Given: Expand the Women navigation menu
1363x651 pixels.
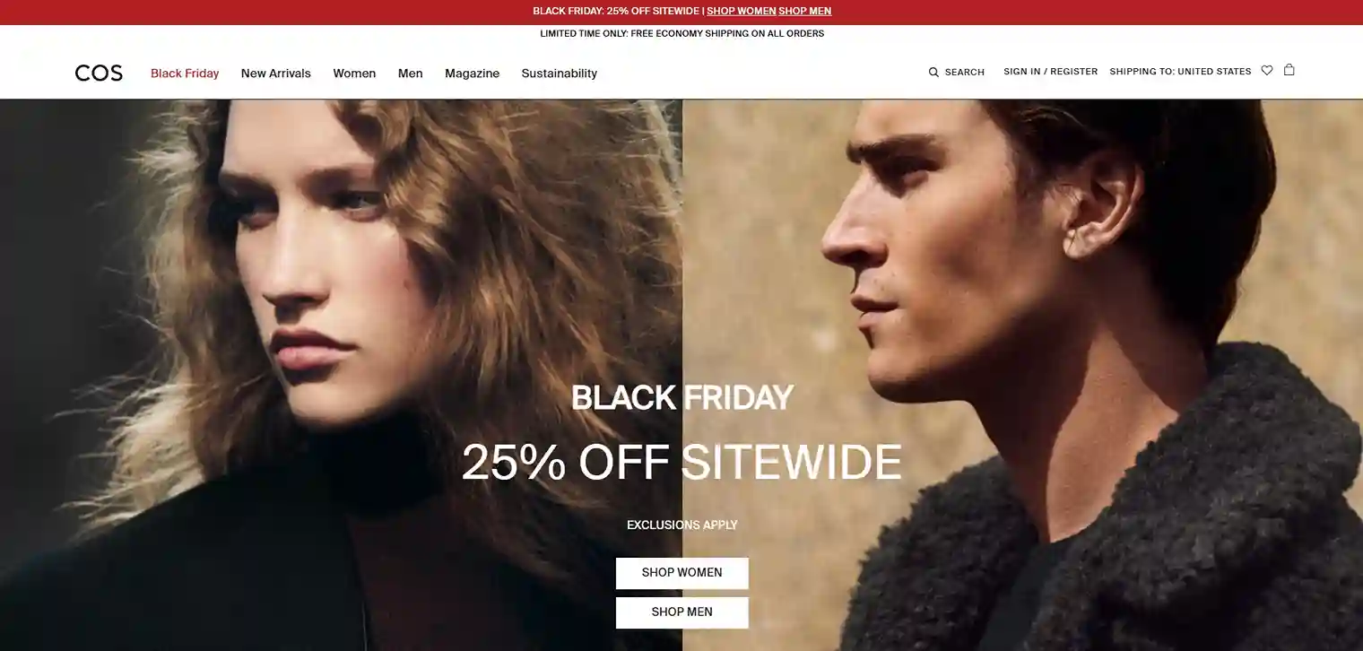Looking at the screenshot, I should (354, 74).
